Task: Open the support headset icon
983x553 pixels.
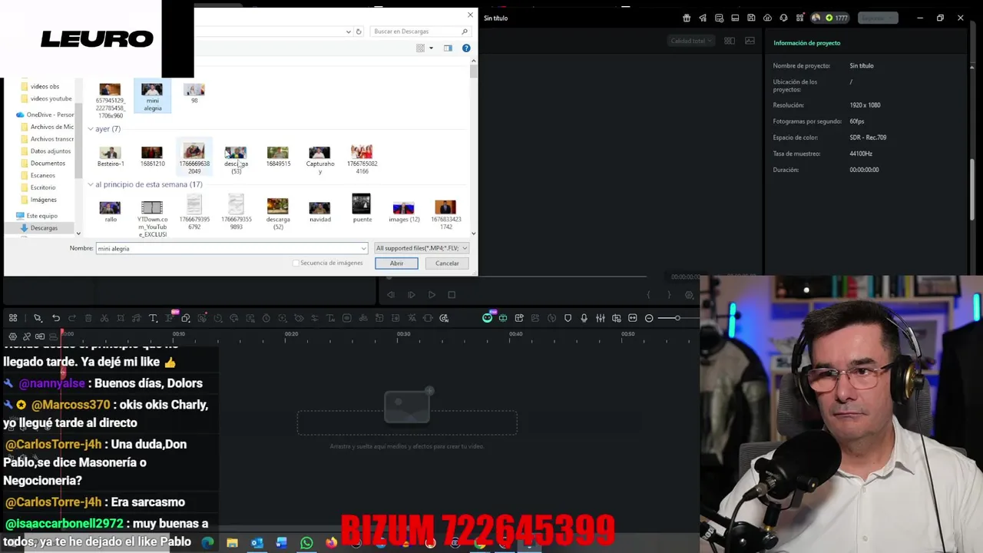Action: coord(783,18)
